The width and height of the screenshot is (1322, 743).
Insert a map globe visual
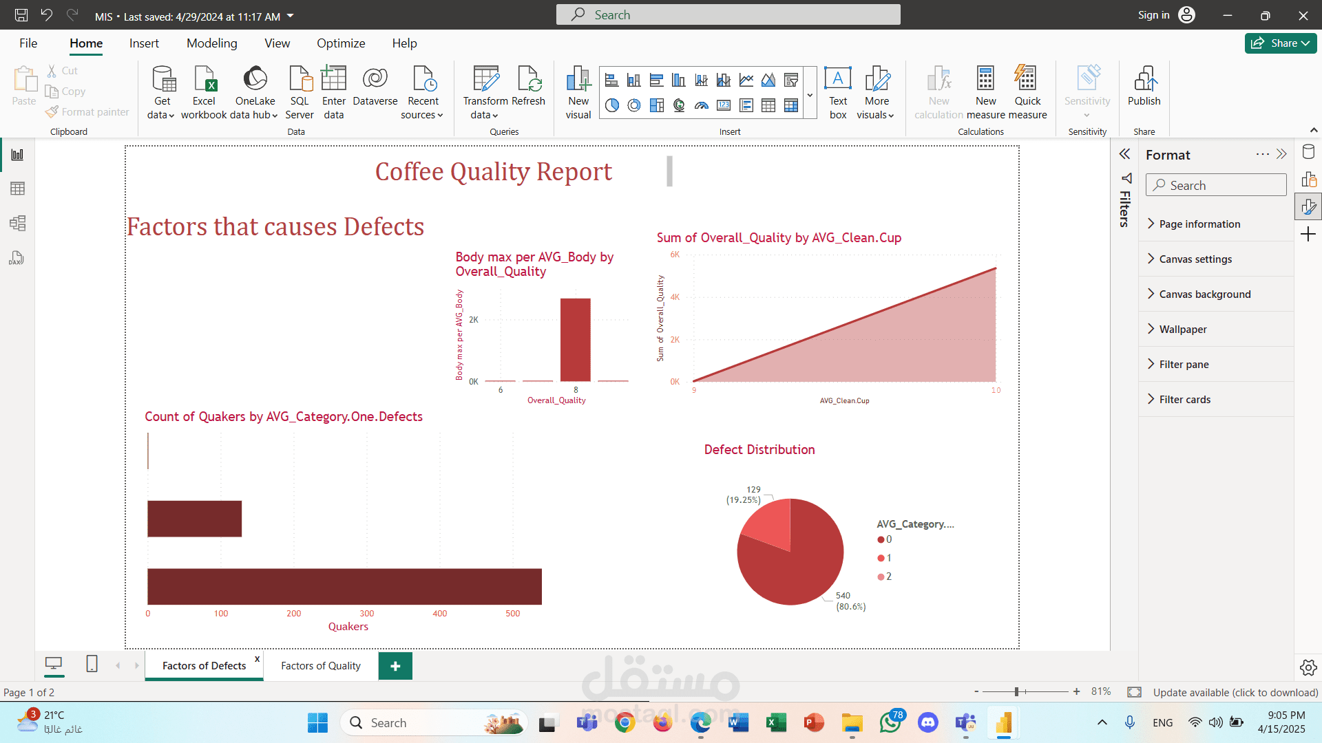click(679, 105)
